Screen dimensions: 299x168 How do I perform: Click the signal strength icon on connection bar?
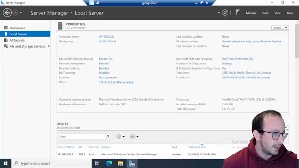(97, 3)
